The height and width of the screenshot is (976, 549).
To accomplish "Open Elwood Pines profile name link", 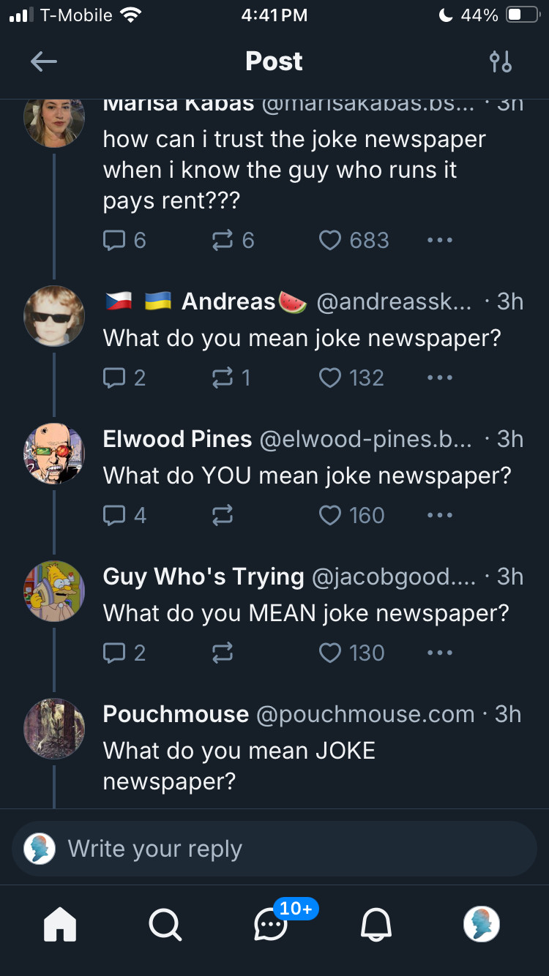I will tap(178, 439).
